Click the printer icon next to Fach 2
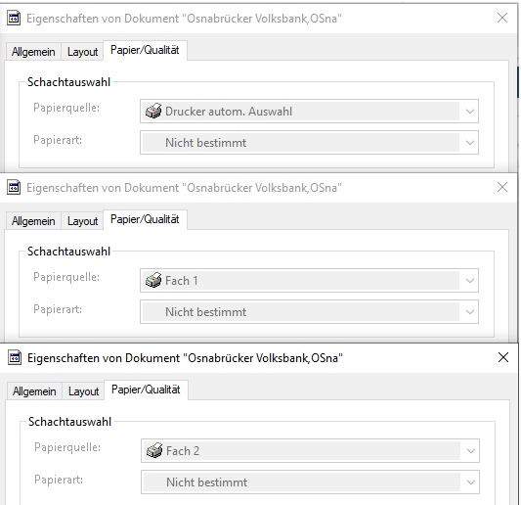 tap(154, 451)
